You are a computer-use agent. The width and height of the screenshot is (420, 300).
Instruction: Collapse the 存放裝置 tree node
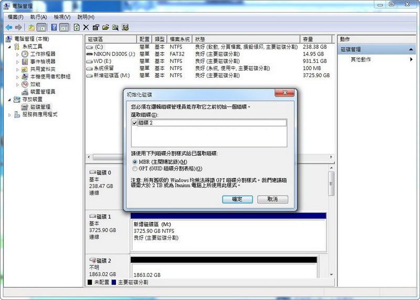click(9, 100)
